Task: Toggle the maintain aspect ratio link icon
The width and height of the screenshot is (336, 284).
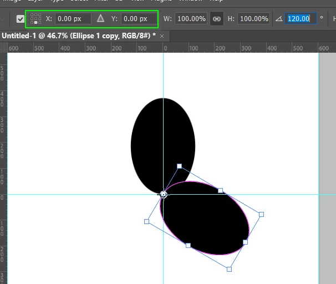Action: (217, 19)
